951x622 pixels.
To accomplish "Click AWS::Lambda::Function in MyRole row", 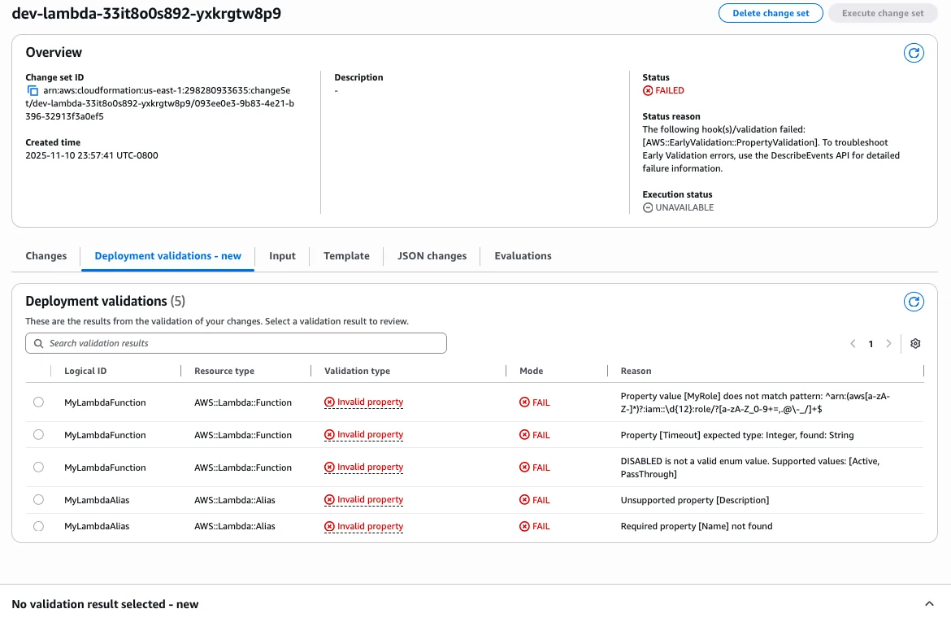I will click(x=243, y=402).
